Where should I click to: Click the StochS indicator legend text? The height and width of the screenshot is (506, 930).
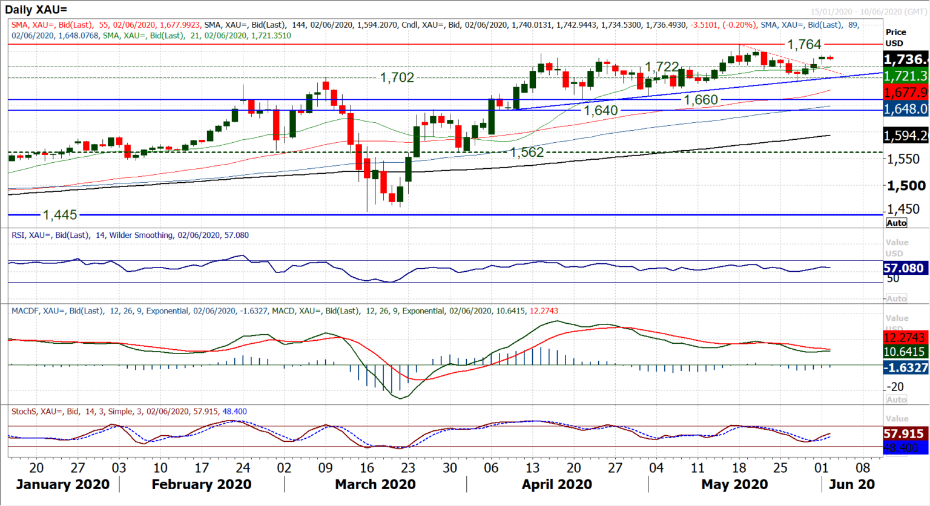click(128, 411)
